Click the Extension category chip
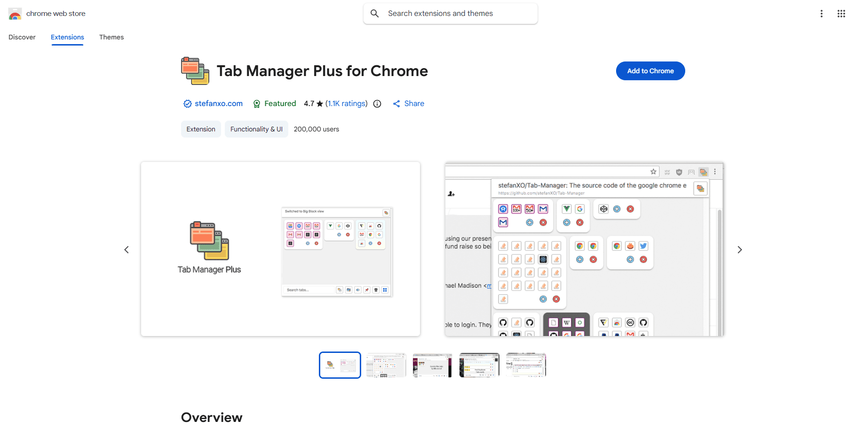Image resolution: width=855 pixels, height=436 pixels. pyautogui.click(x=201, y=129)
